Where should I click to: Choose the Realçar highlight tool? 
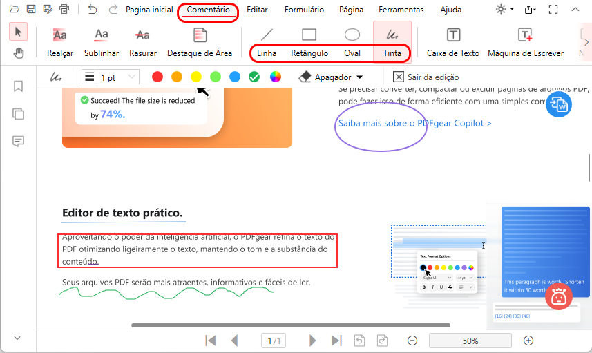[x=60, y=43]
